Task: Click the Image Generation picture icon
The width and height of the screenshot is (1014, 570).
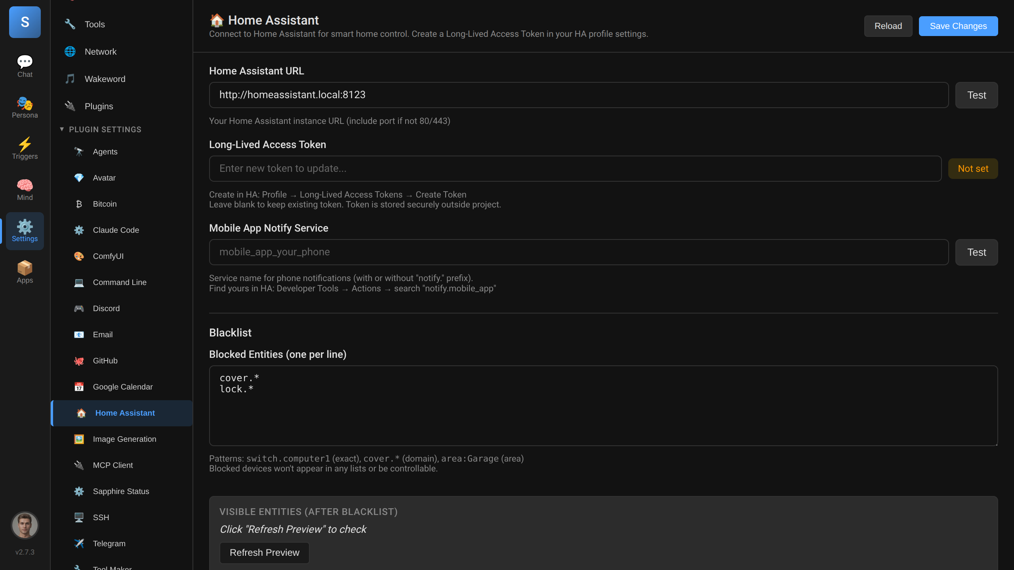Action: 79,439
